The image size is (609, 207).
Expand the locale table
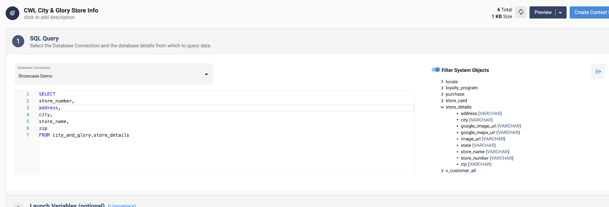coord(442,82)
